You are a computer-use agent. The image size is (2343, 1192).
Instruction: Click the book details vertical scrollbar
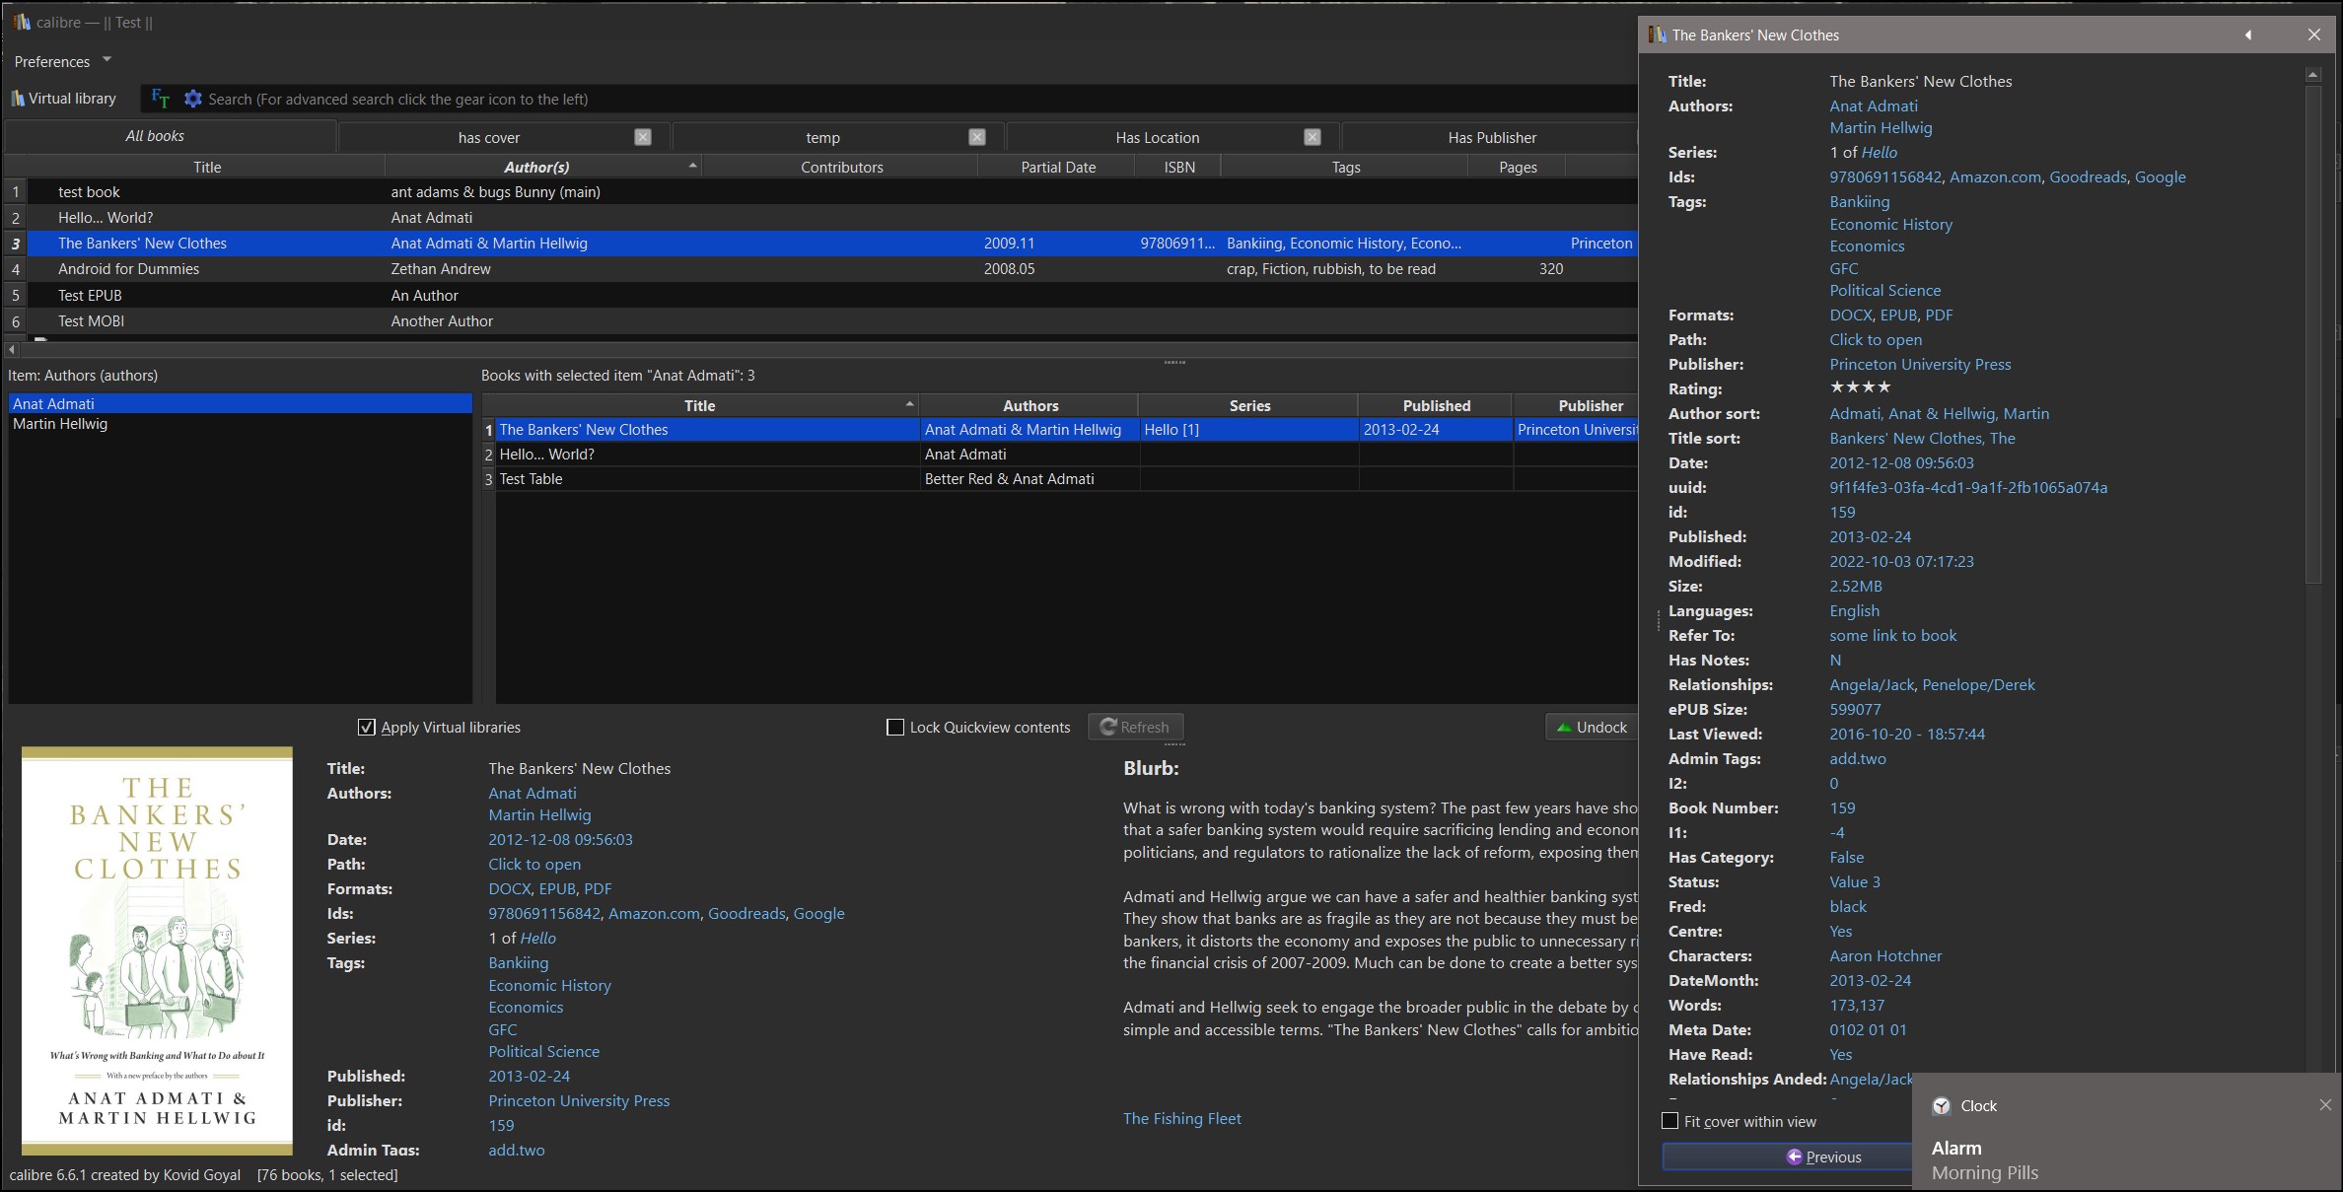tap(2312, 335)
